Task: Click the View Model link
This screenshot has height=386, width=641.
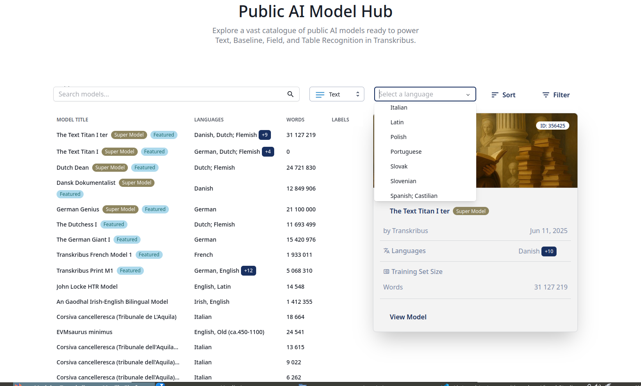Action: [x=408, y=316]
